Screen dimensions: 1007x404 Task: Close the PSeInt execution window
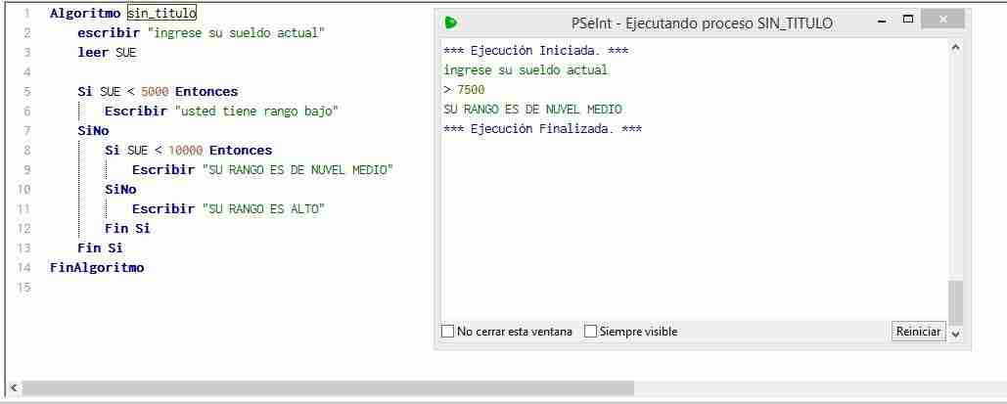pyautogui.click(x=942, y=20)
